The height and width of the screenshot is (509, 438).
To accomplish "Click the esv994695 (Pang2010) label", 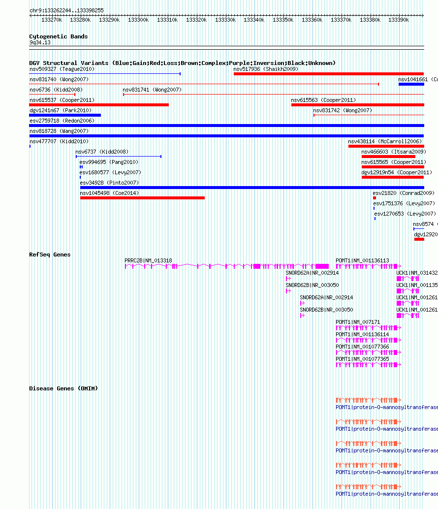I will pyautogui.click(x=109, y=162).
